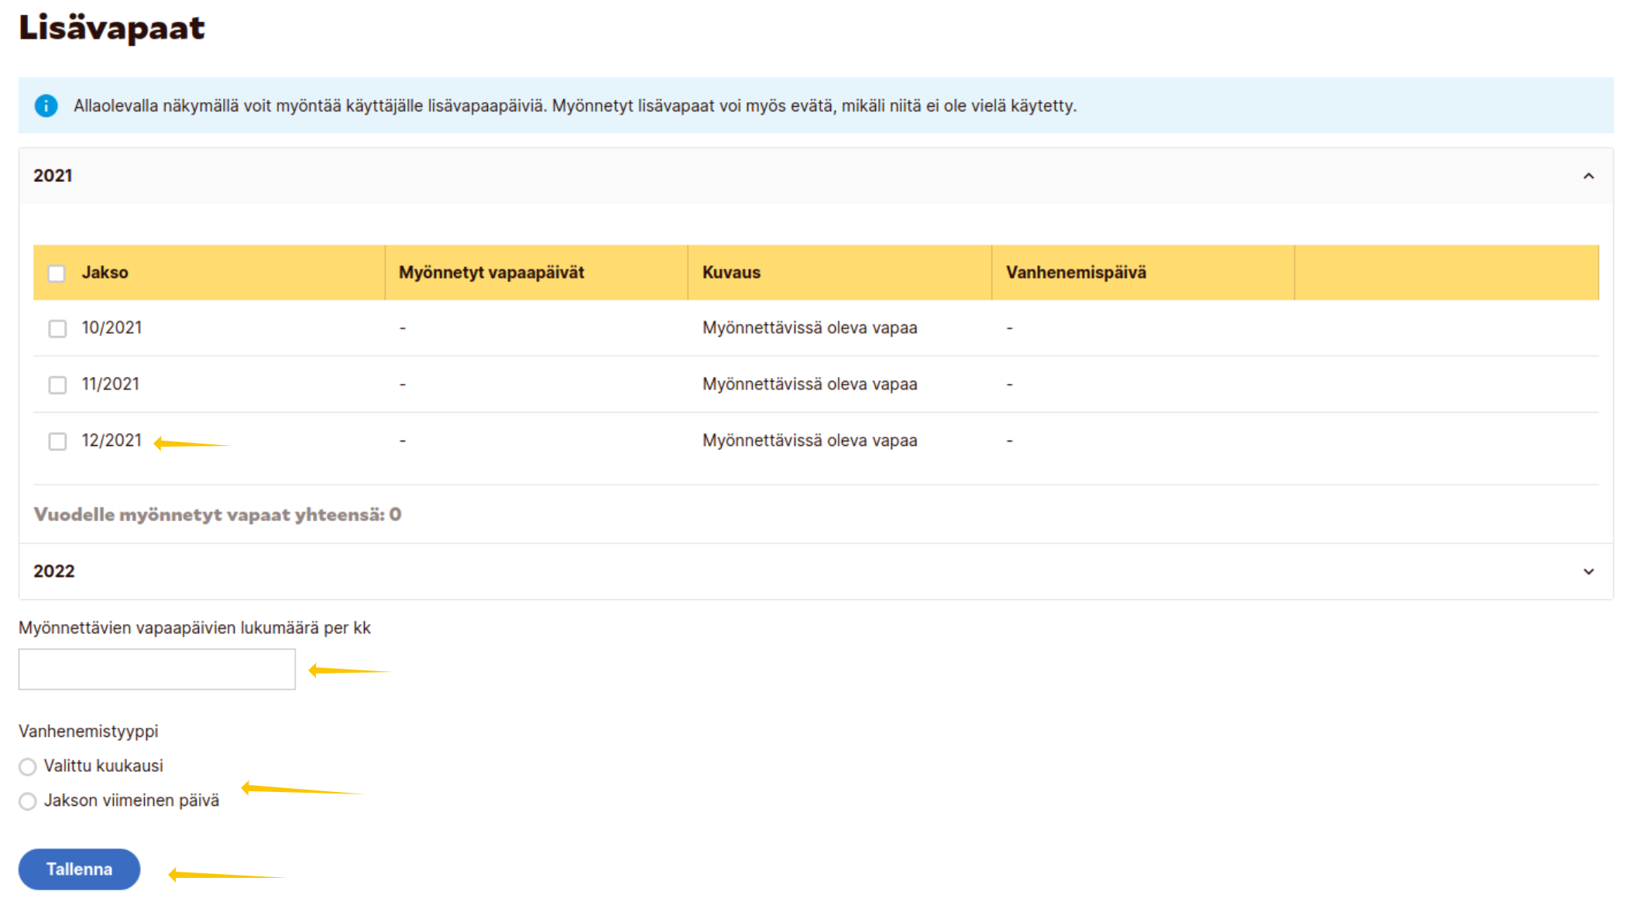
Task: Expand the 2022 section chevron
Action: [x=1588, y=571]
